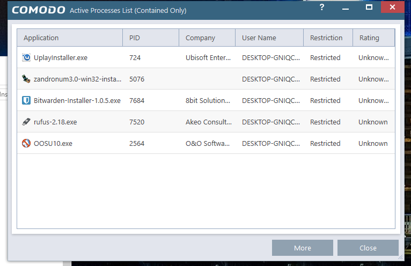Click the Close button at bottom
411x266 pixels.
click(368, 248)
